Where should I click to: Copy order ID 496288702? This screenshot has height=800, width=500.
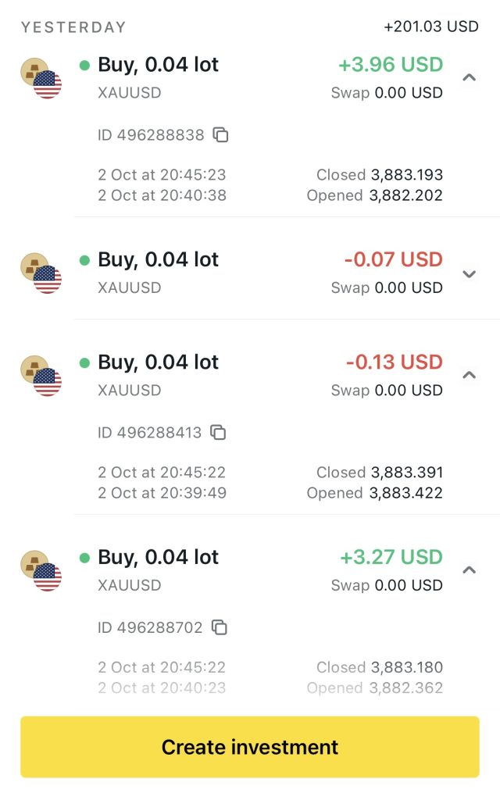(x=220, y=627)
